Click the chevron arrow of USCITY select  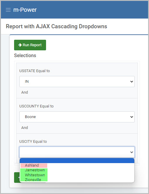tap(131, 152)
